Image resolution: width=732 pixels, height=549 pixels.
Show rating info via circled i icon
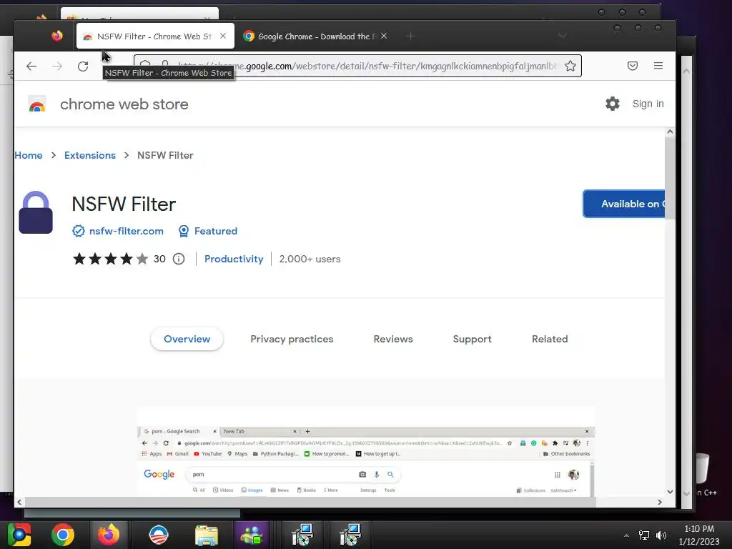pyautogui.click(x=178, y=259)
